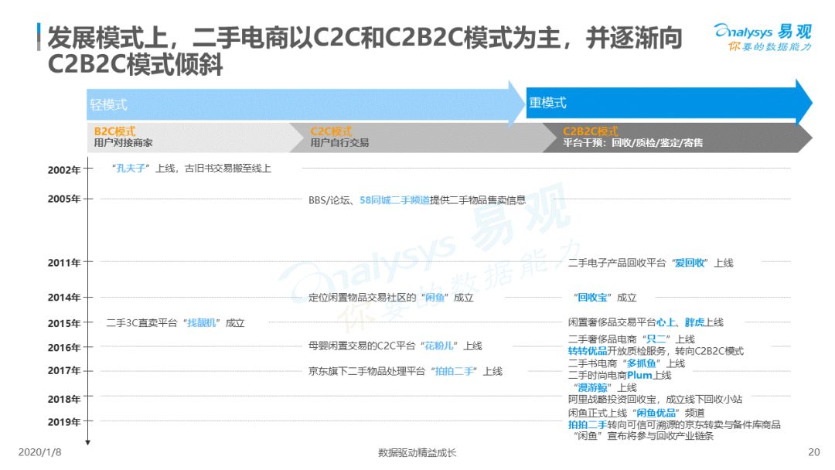Click 开放质检服务, 转向C2B2C模式 text
This screenshot has width=835, height=470.
[676, 351]
